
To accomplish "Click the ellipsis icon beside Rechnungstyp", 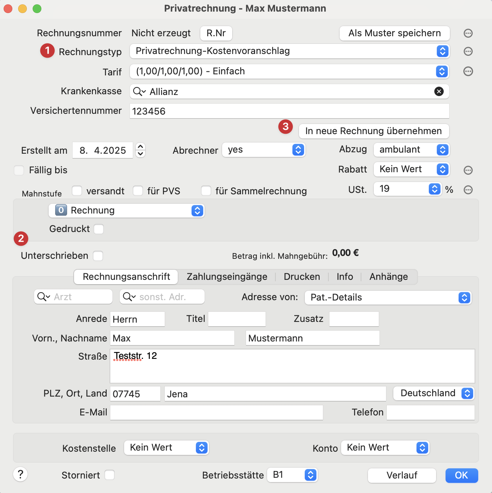I will (468, 51).
